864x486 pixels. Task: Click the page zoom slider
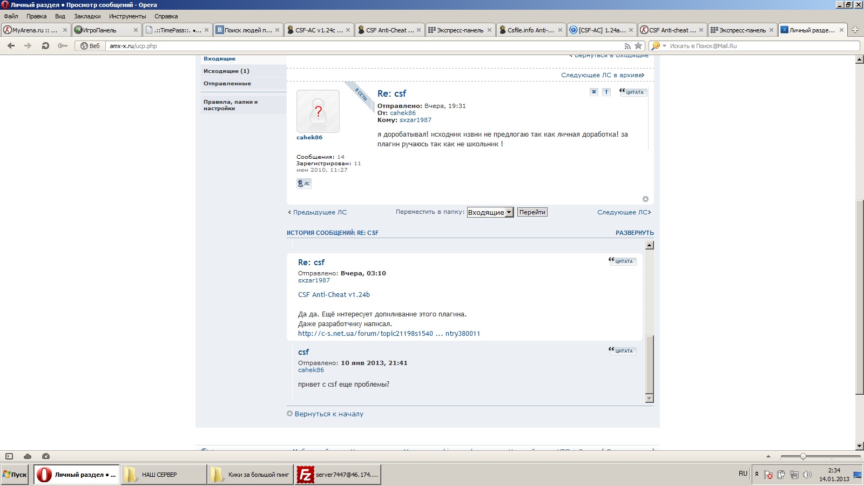pos(820,456)
